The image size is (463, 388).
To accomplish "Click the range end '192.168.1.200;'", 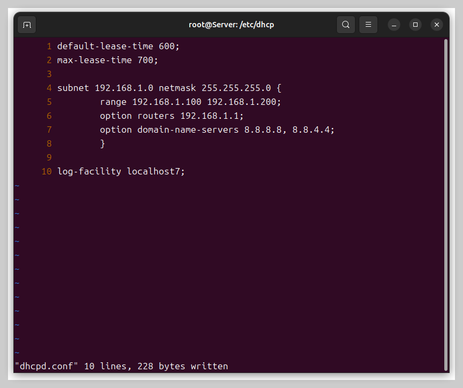I will click(244, 102).
